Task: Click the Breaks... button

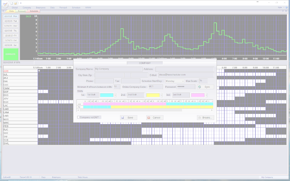Action: (205, 118)
